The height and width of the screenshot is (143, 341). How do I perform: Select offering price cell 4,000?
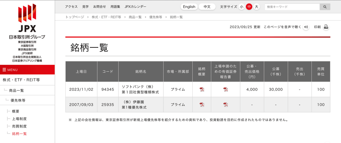tap(252, 89)
